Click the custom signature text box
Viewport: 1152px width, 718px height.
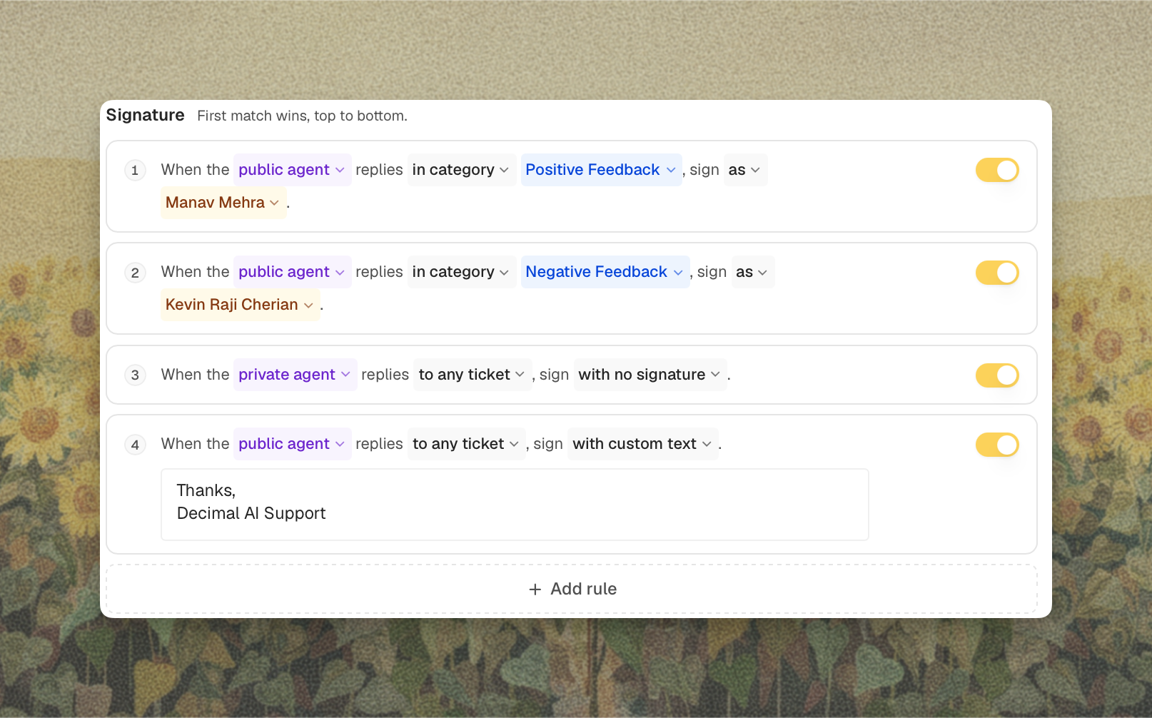[515, 505]
